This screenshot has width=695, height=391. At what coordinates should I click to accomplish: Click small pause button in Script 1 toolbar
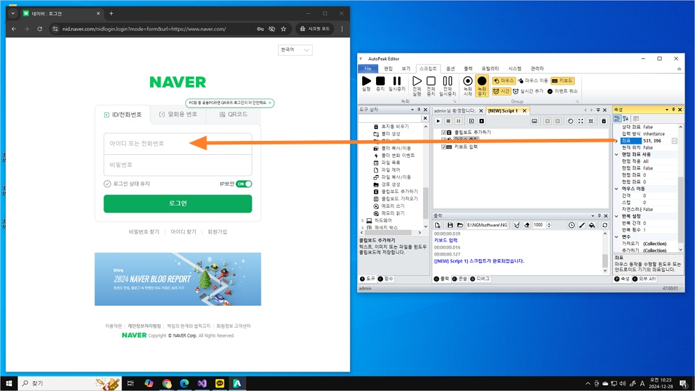tap(458, 121)
